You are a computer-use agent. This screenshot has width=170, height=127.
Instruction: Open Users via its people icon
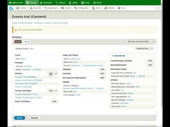click(93, 8)
